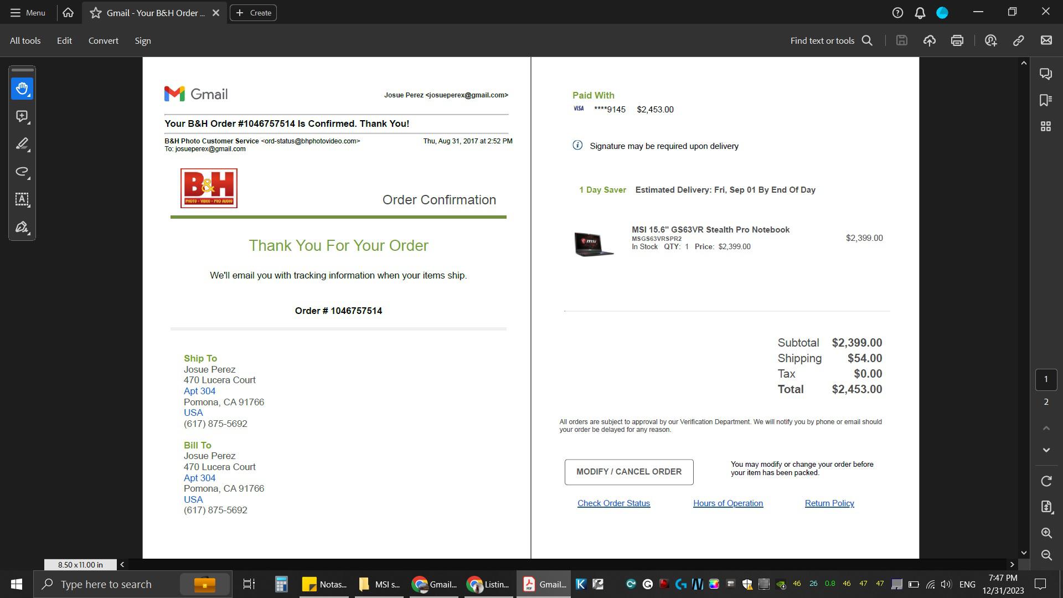Close the Gmail B&H Order tab
This screenshot has height=598, width=1063.
(x=216, y=13)
